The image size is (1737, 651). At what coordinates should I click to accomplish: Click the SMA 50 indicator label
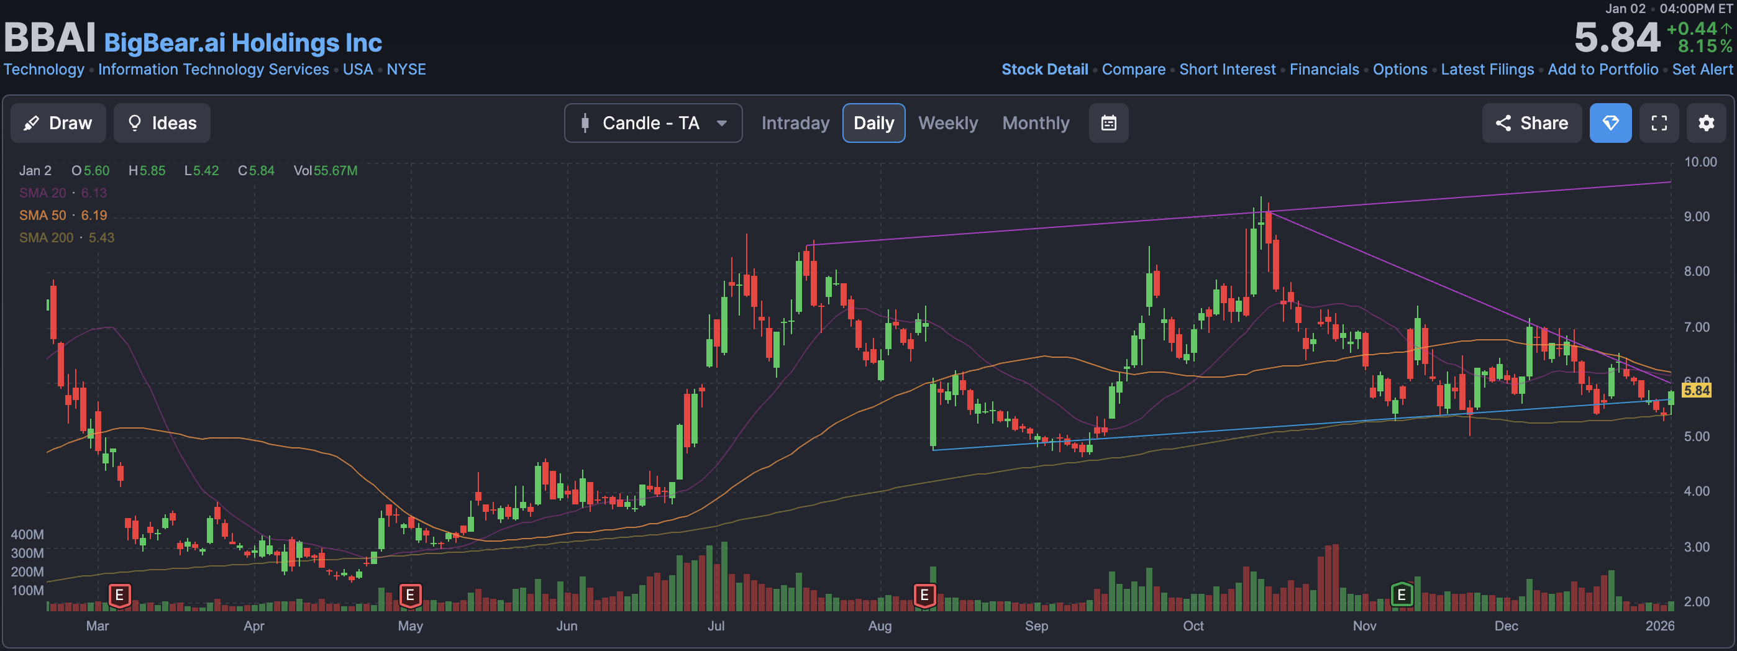pos(63,215)
